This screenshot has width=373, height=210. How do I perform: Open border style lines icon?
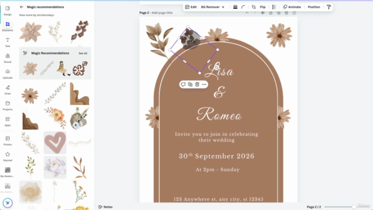pos(235,7)
